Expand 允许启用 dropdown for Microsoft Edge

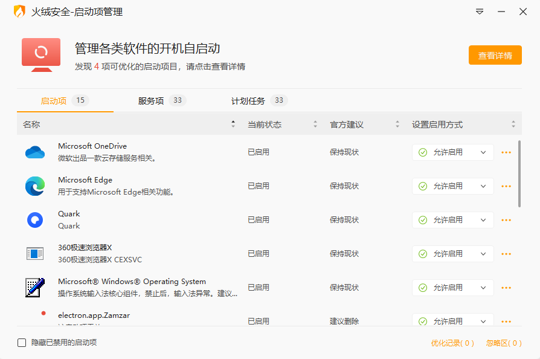point(453,186)
